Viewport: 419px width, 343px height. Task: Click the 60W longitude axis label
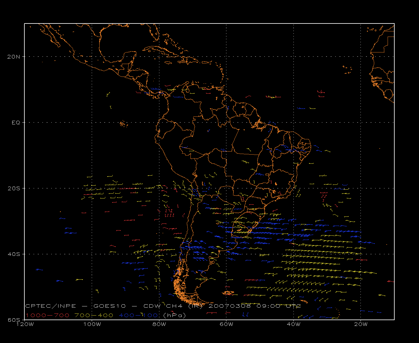click(226, 324)
